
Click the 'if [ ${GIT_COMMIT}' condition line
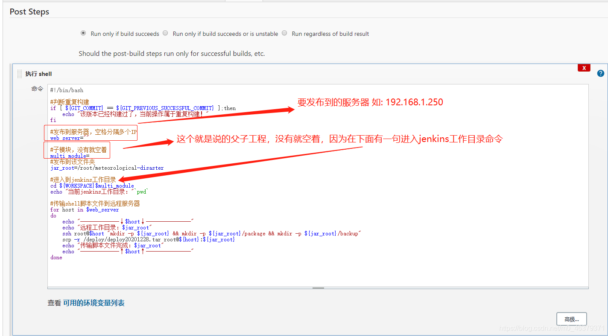[143, 108]
